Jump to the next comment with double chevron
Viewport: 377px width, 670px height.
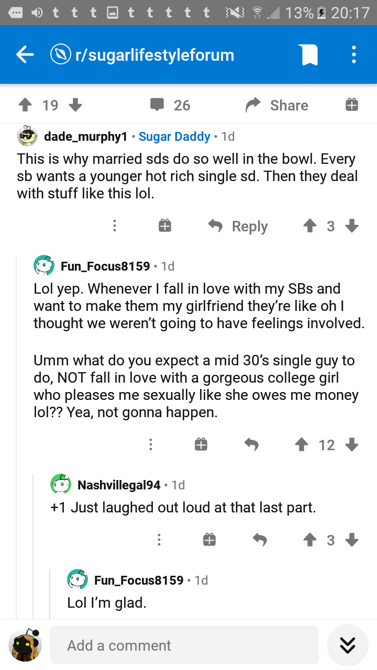pyautogui.click(x=348, y=645)
